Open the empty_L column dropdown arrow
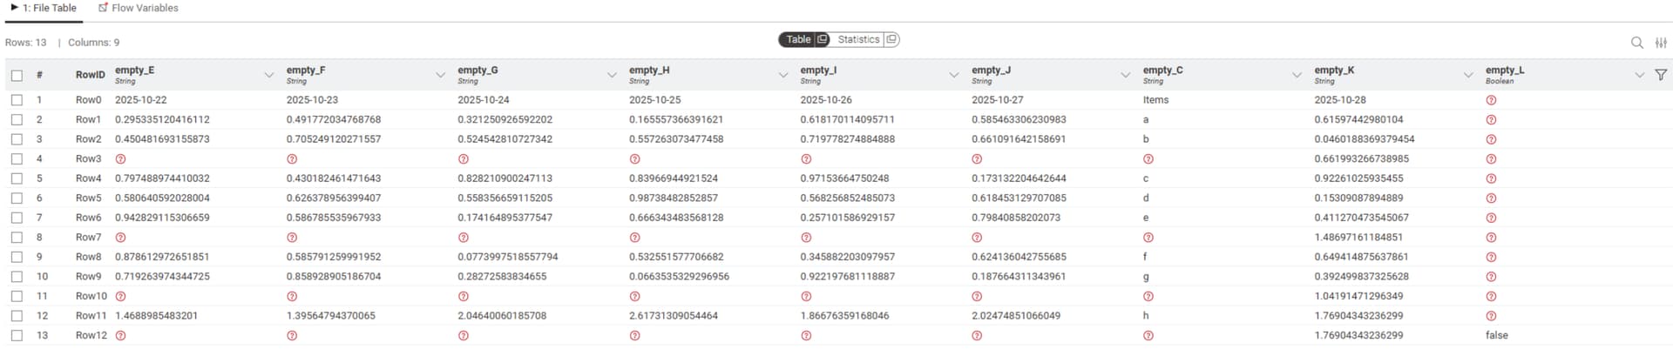 pyautogui.click(x=1639, y=75)
